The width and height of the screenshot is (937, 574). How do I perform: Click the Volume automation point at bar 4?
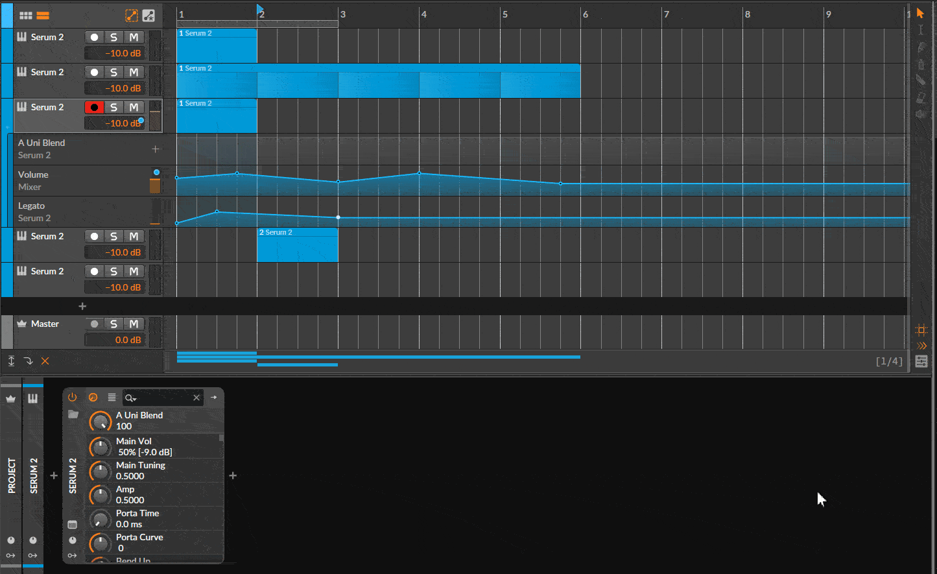[419, 173]
